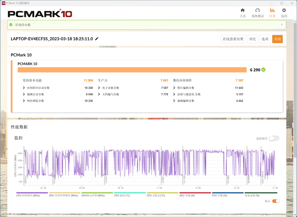The width and height of the screenshot is (297, 217).
Task: Click the 常用基本功能 score 11 906
Action: click(89, 80)
